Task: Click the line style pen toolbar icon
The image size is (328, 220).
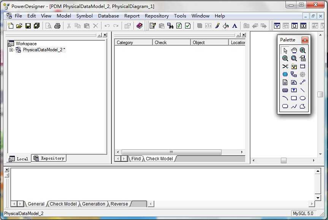Action: coord(217,26)
